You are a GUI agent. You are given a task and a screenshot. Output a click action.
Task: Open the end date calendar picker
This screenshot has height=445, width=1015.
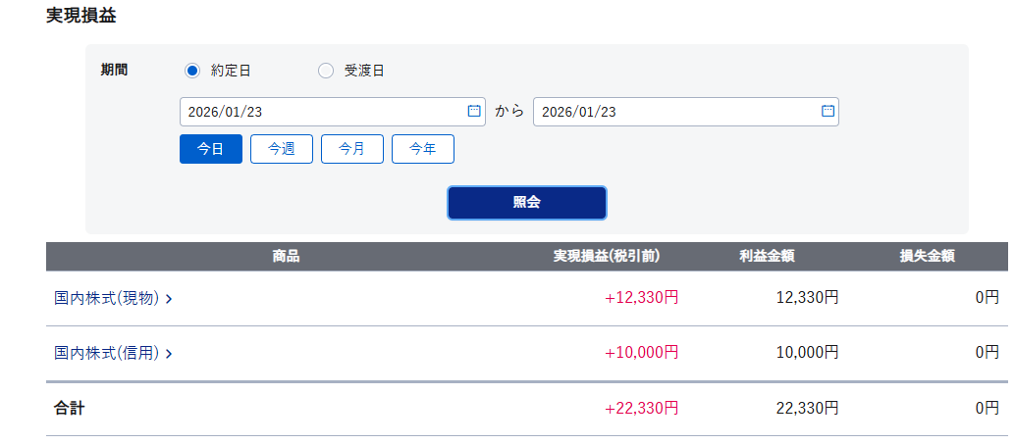(x=828, y=111)
